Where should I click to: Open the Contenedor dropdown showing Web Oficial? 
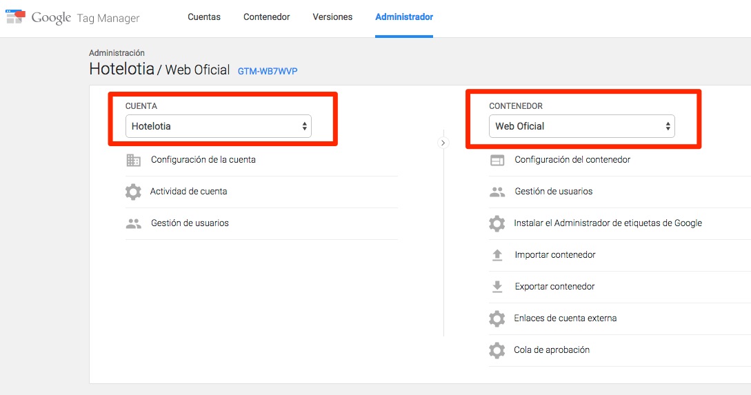(x=581, y=126)
